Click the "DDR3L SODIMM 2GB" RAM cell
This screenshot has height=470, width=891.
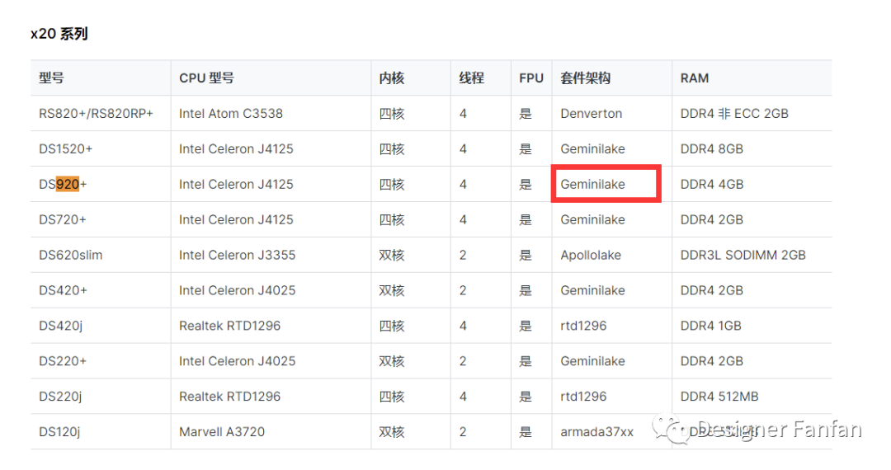coord(742,255)
